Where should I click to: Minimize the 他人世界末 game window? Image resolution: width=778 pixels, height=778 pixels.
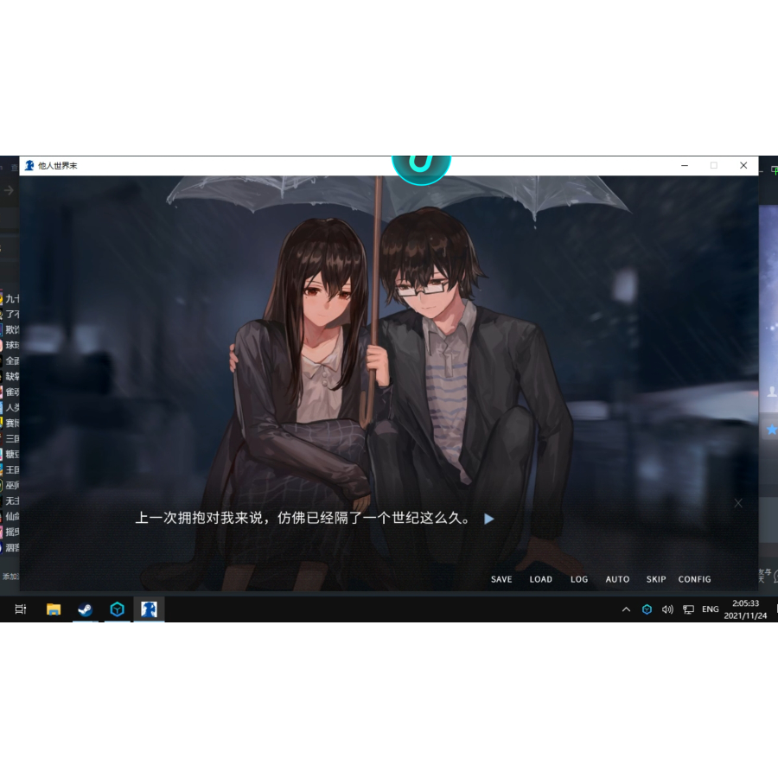[685, 165]
